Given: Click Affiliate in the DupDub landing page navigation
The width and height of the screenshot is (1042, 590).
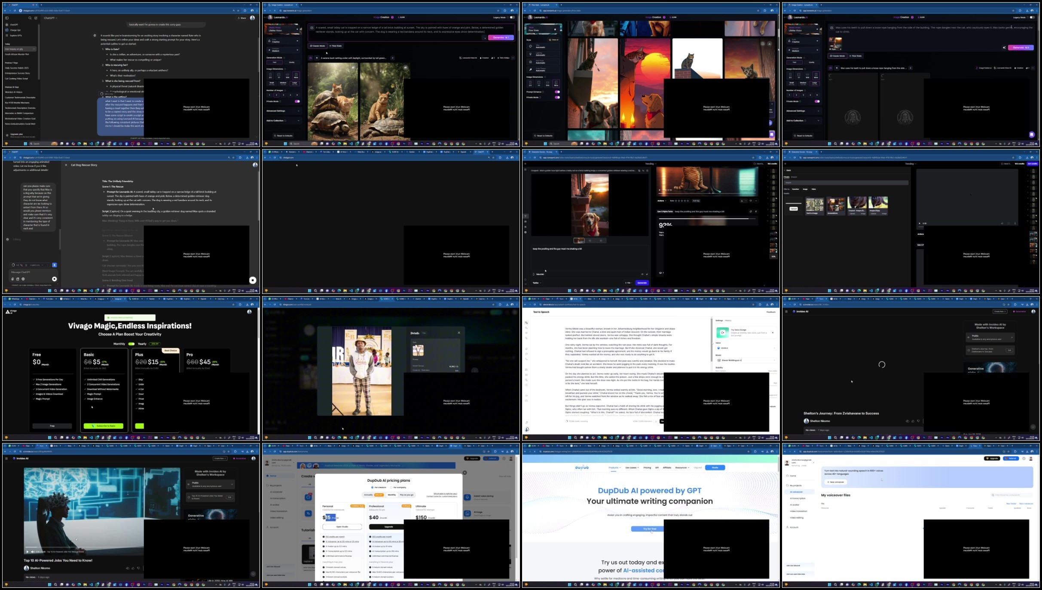Looking at the screenshot, I should (667, 468).
